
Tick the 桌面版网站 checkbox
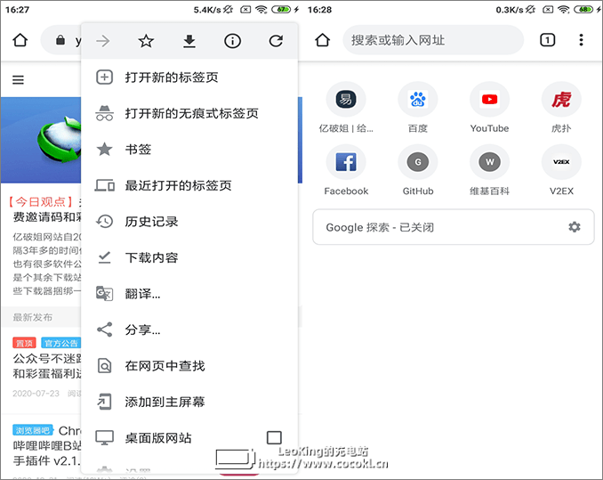pos(274,437)
